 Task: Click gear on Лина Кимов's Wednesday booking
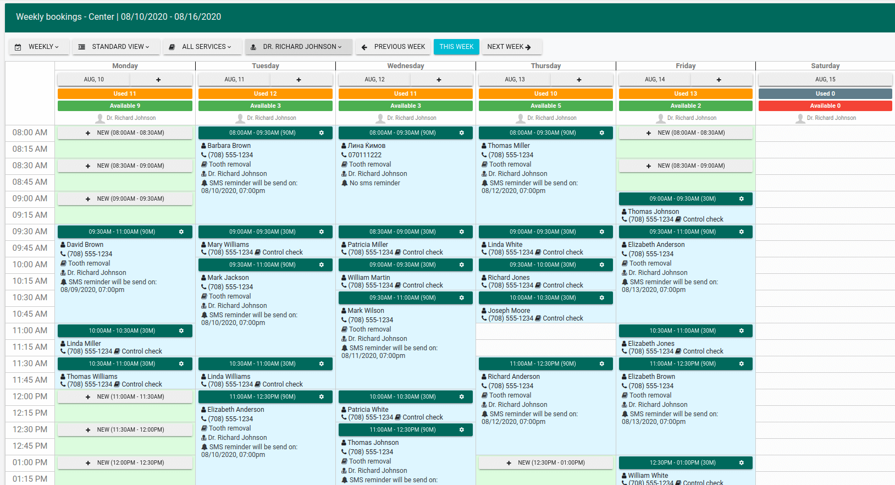(x=462, y=133)
